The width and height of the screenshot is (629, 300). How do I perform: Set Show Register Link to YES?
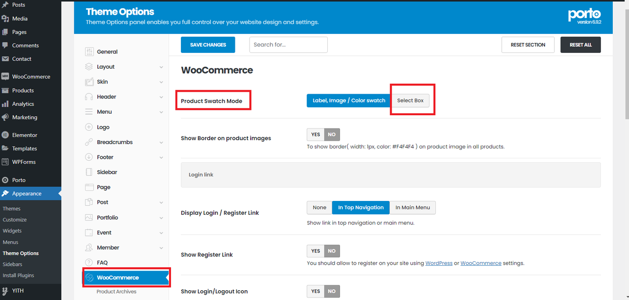pos(315,251)
